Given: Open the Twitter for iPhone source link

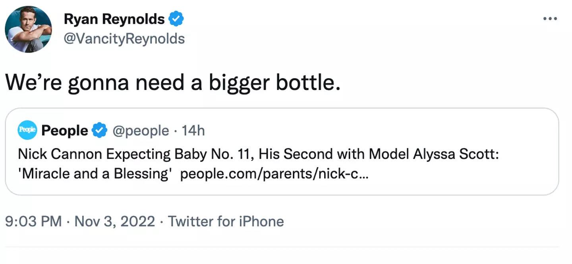Looking at the screenshot, I should tap(226, 221).
